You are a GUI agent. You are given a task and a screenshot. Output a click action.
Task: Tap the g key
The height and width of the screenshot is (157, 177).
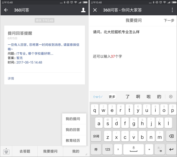(x=134, y=123)
